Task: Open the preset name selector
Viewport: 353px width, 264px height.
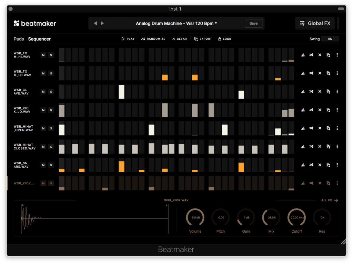Action: (176, 23)
